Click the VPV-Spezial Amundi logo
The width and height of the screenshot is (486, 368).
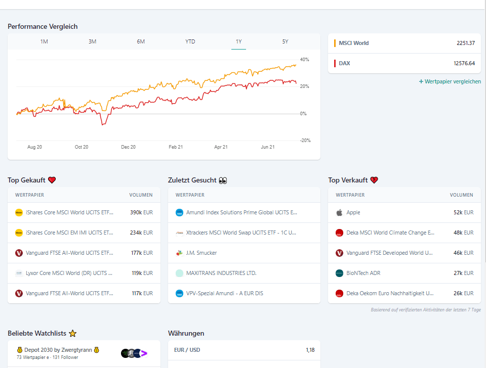point(179,293)
